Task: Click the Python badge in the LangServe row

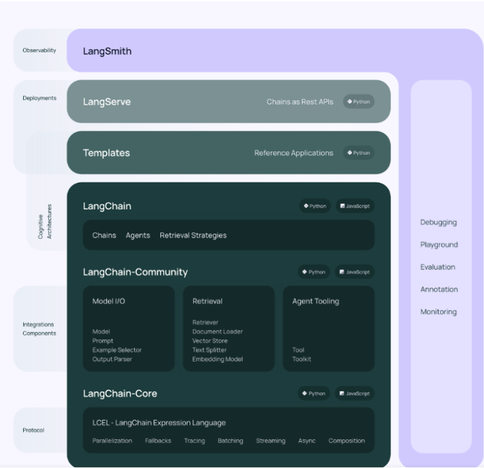Action: 358,102
